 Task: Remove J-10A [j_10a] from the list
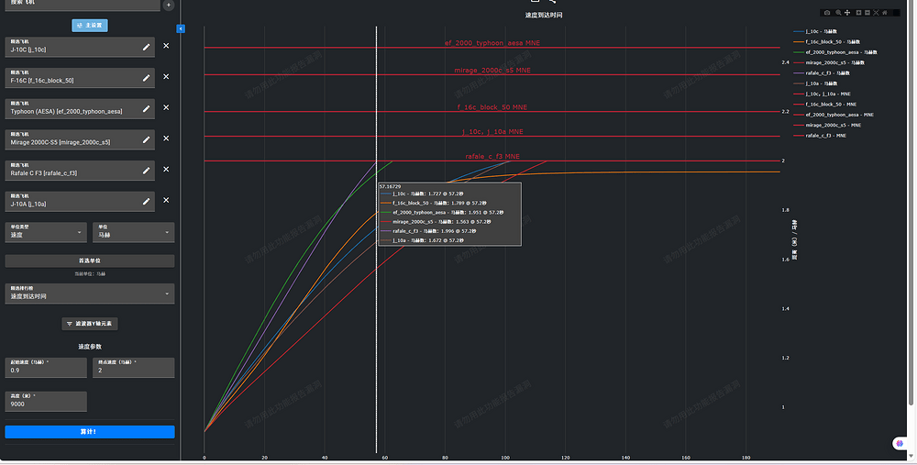[x=166, y=200]
